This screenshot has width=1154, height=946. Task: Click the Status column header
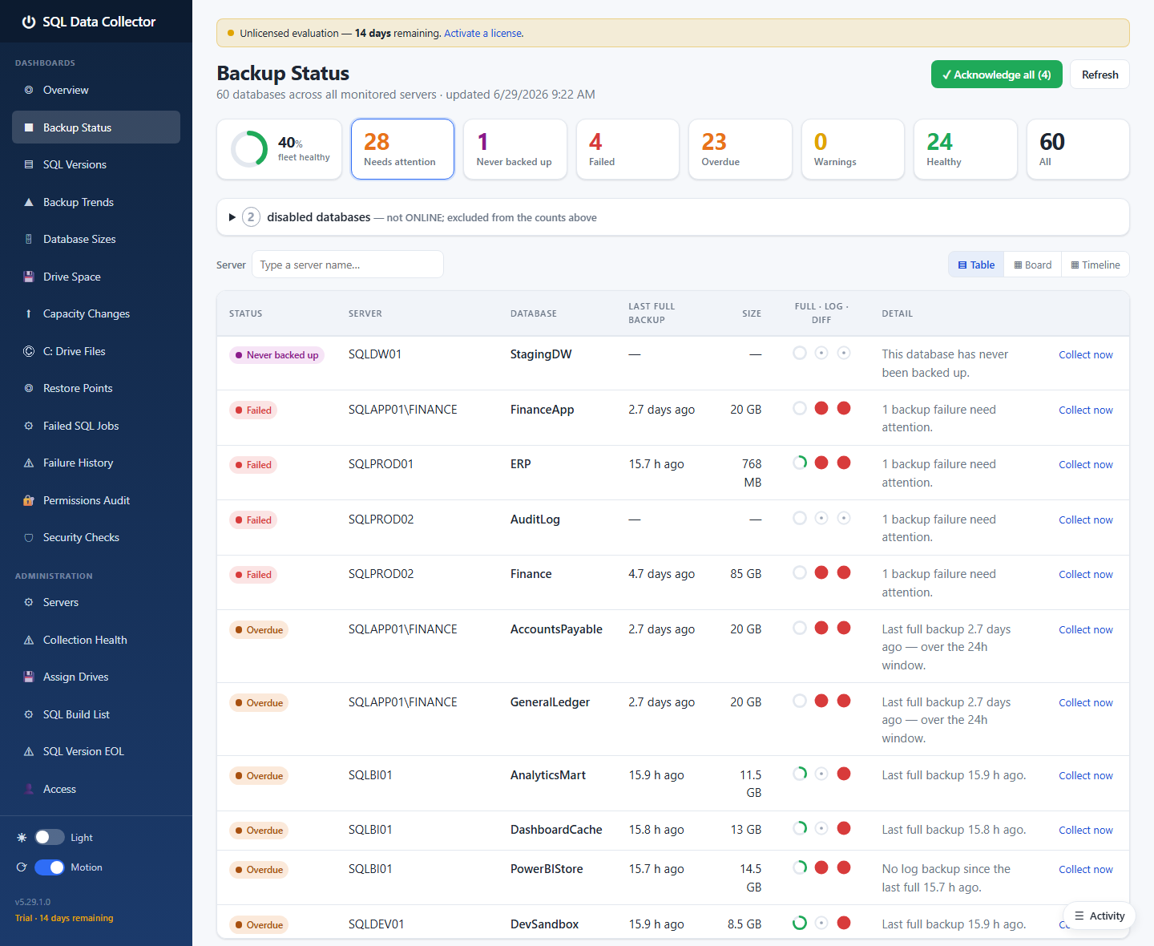click(x=246, y=313)
